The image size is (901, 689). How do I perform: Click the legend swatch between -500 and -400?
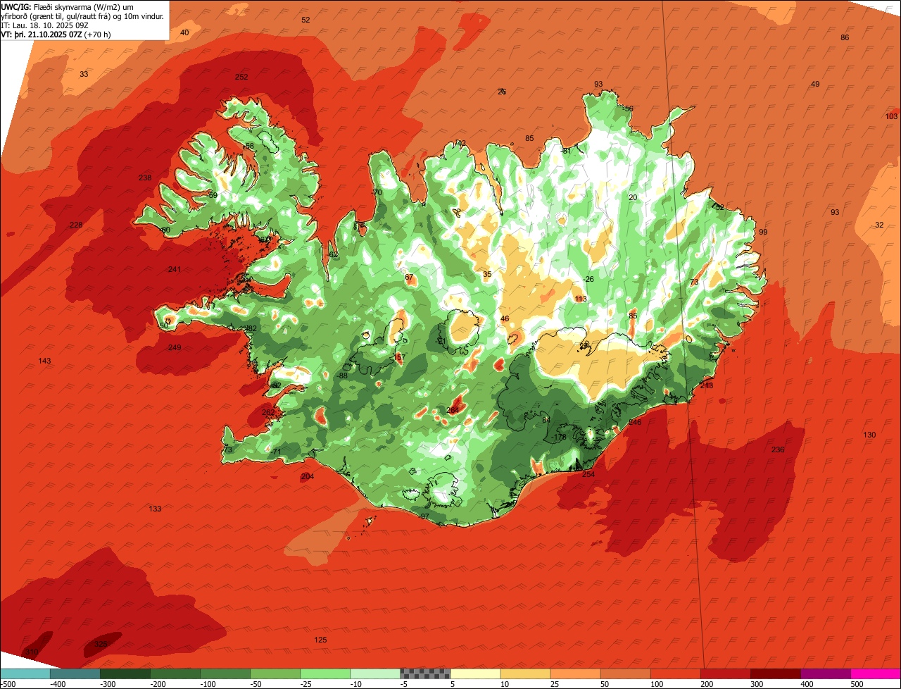coord(25,674)
